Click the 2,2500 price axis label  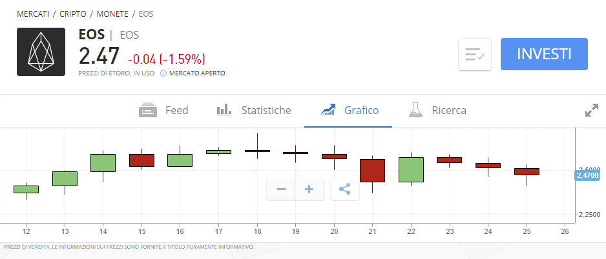pyautogui.click(x=590, y=215)
